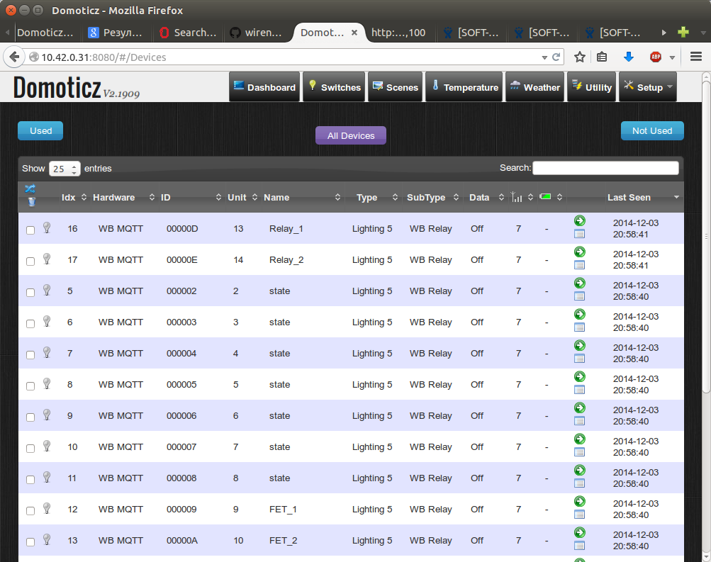Click the Adblock Plus icon
Screen dimensions: 711x562
(x=656, y=57)
